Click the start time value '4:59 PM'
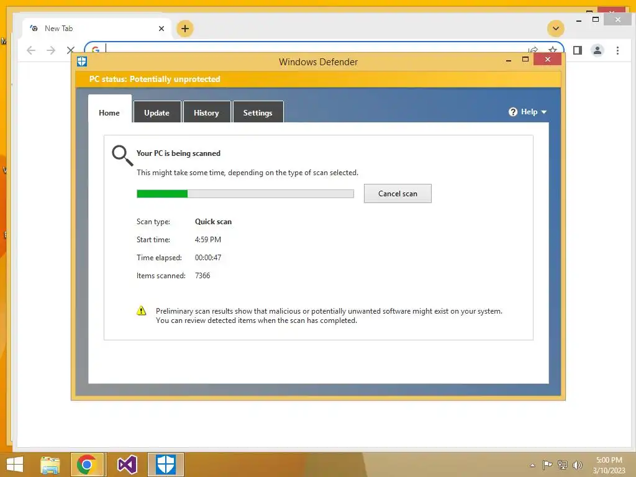This screenshot has width=636, height=477. (207, 240)
